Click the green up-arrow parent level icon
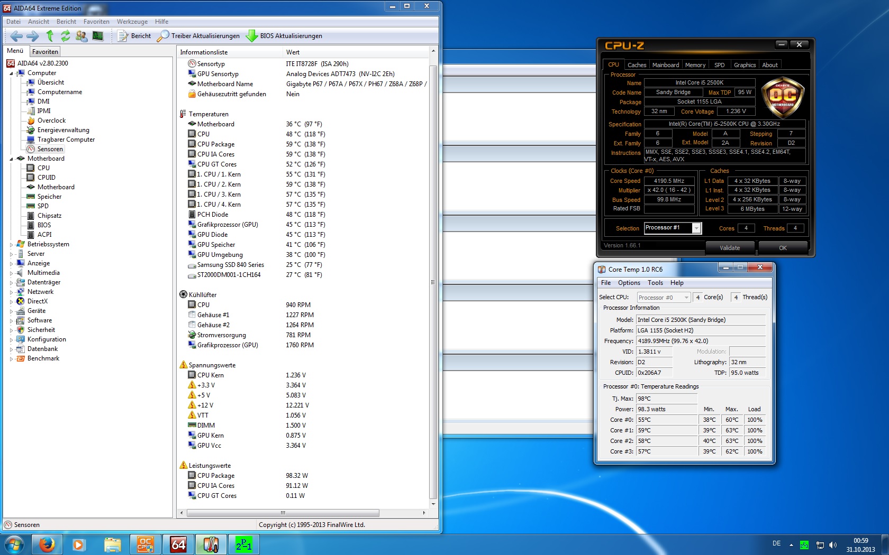The image size is (889, 555). pyautogui.click(x=50, y=36)
